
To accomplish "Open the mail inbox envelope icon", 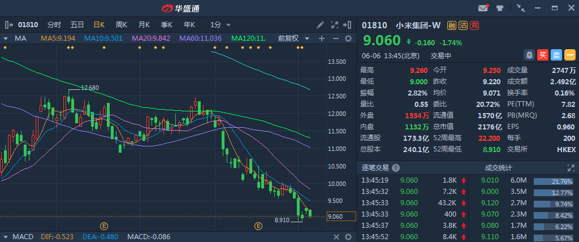I will (483, 8).
